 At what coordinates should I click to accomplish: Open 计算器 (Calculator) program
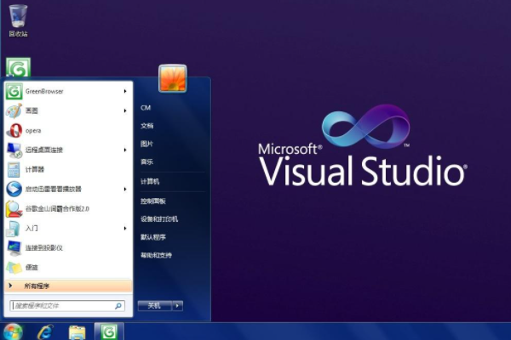pos(34,169)
